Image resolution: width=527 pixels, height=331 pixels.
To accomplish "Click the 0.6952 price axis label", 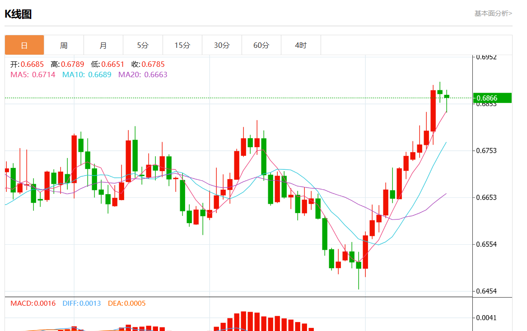I will click(x=486, y=57).
